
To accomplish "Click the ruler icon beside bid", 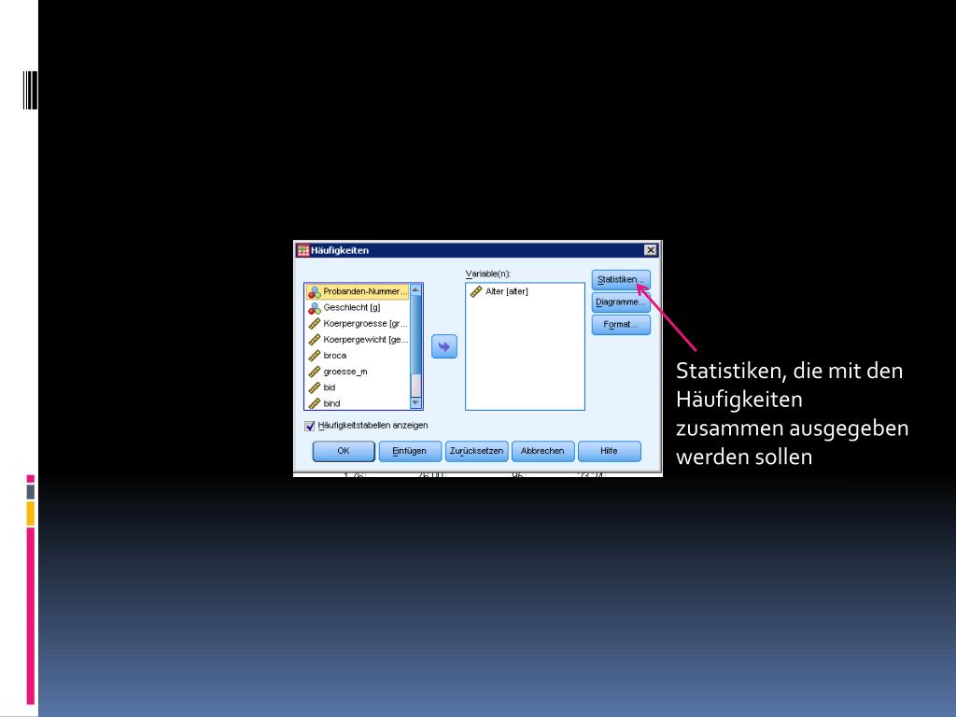I will coord(314,387).
